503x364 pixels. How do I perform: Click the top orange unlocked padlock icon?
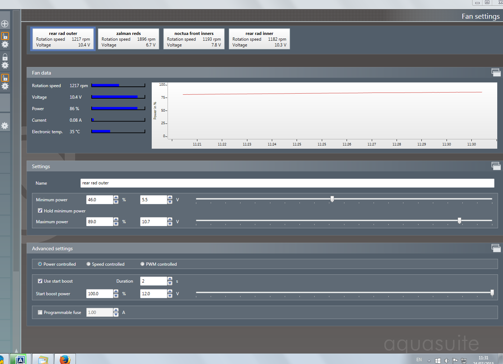point(5,36)
